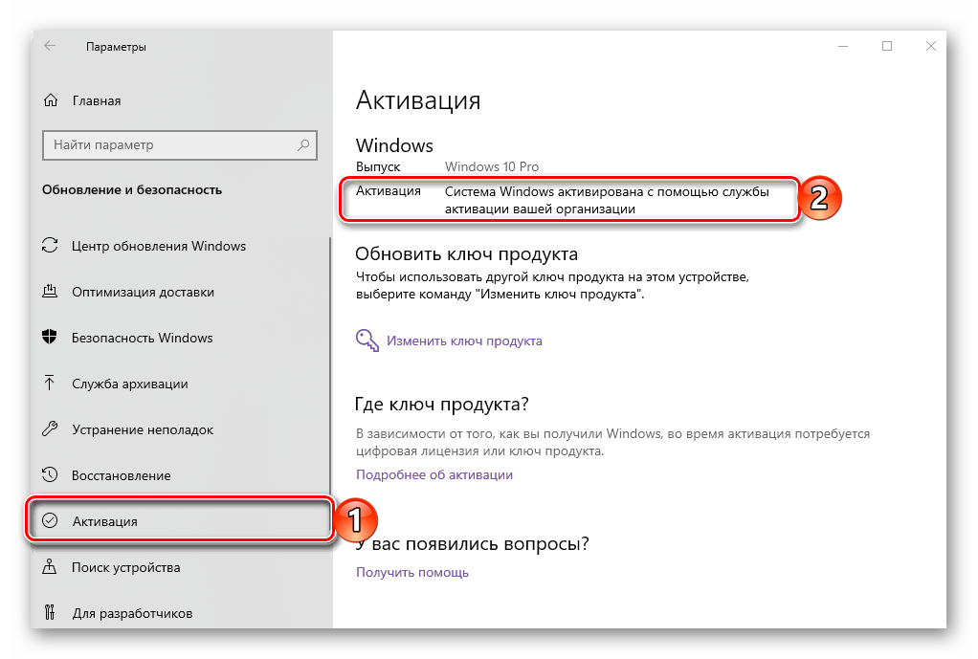Click the Выпуск label
Image resolution: width=978 pixels, height=659 pixels.
pyautogui.click(x=378, y=166)
